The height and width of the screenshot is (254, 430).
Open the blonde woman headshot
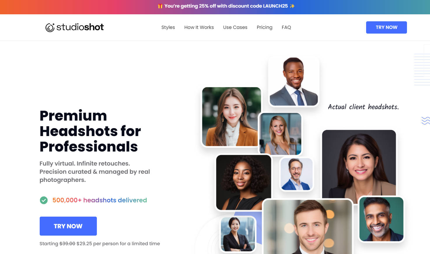click(280, 134)
